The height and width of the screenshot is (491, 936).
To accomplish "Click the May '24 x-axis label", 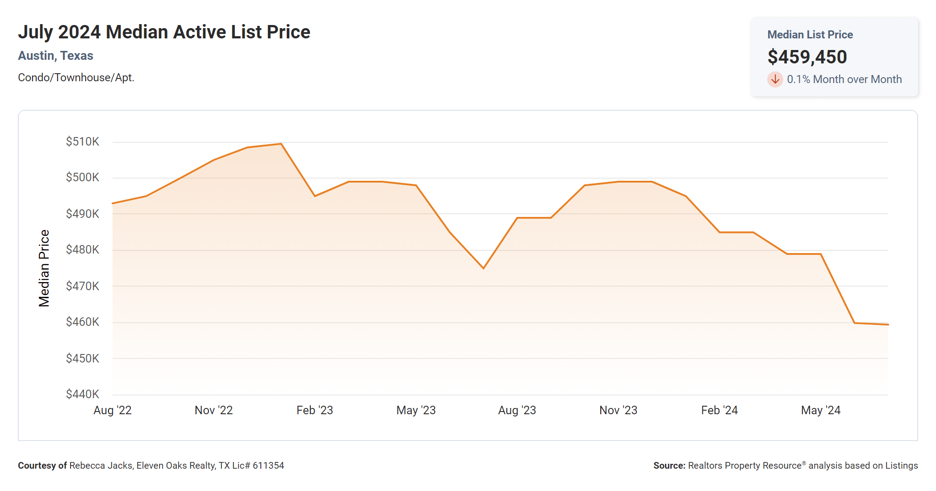I will coord(820,410).
